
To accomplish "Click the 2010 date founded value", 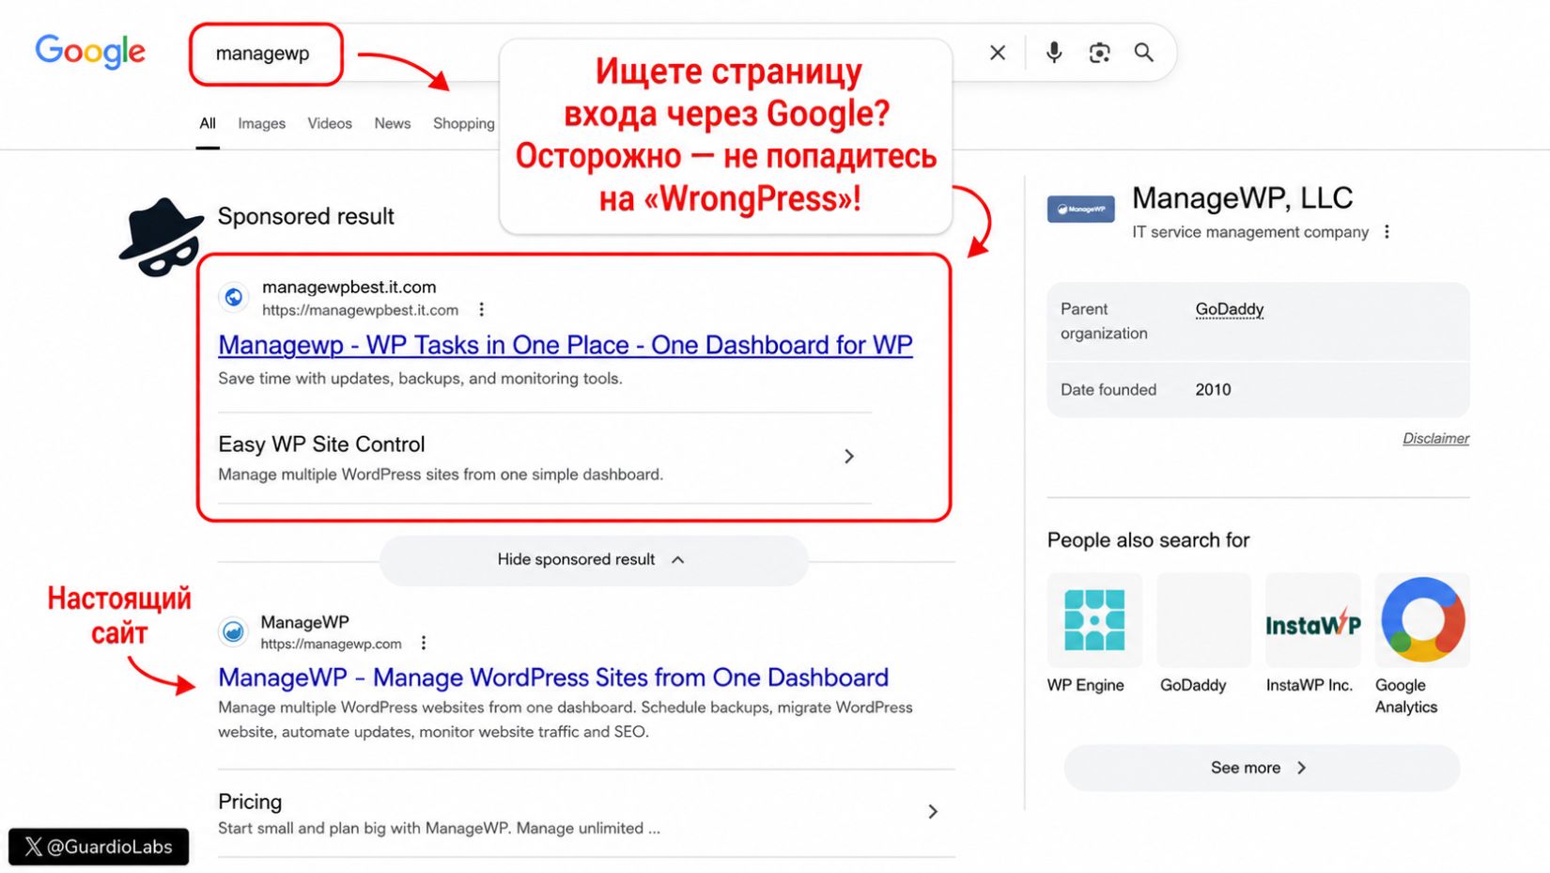I will (1213, 389).
